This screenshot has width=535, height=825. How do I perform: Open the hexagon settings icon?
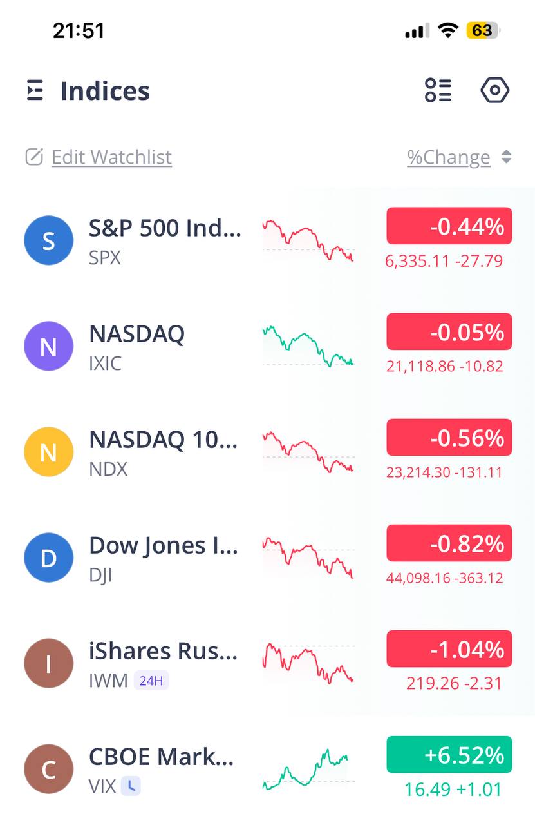pos(494,90)
